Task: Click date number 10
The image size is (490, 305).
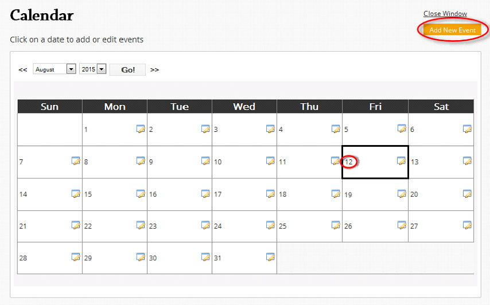Action: (218, 162)
